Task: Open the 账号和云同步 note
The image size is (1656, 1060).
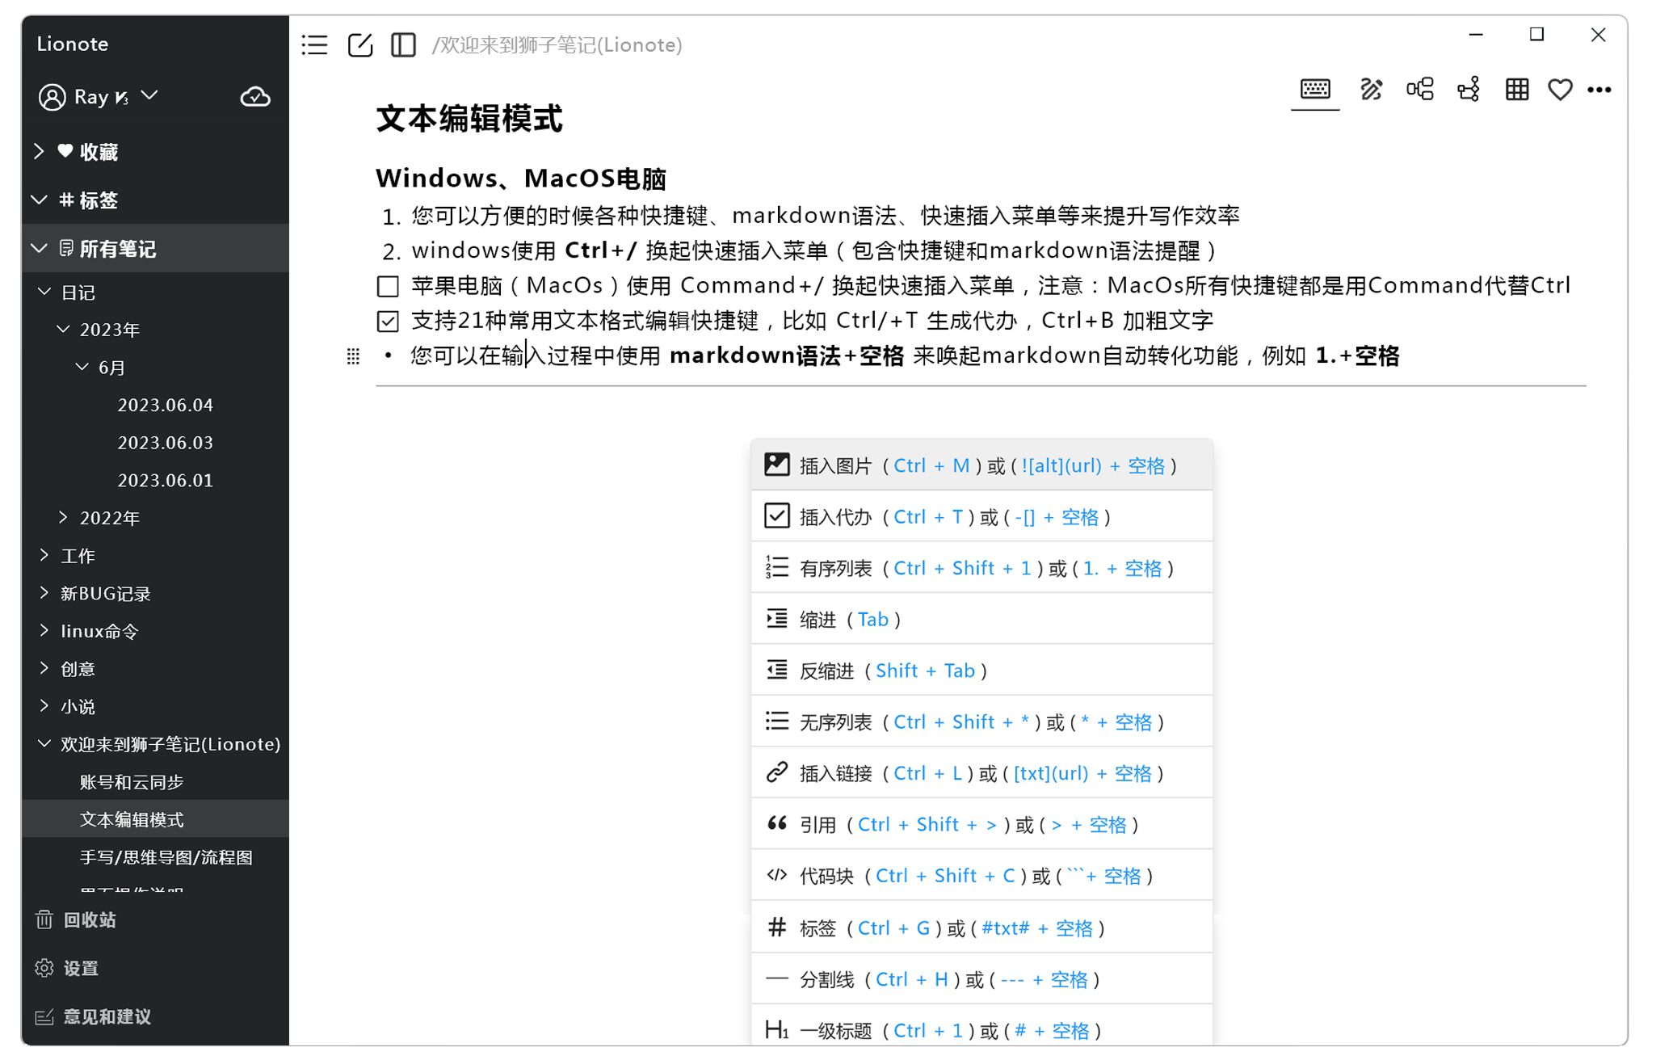Action: tap(132, 781)
